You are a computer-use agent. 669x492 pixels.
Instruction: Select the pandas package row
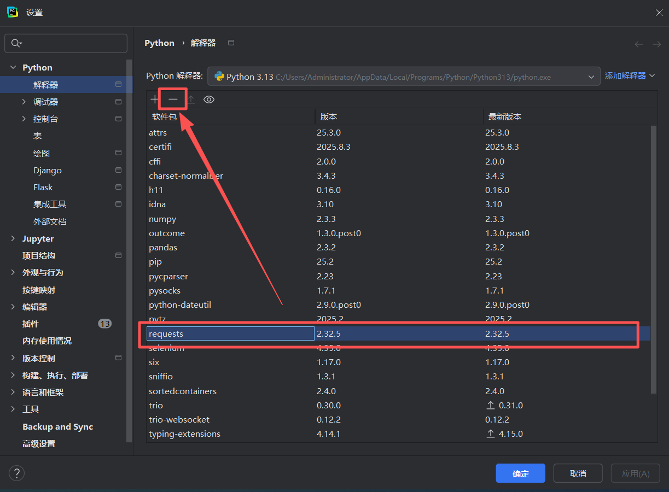[398, 247]
